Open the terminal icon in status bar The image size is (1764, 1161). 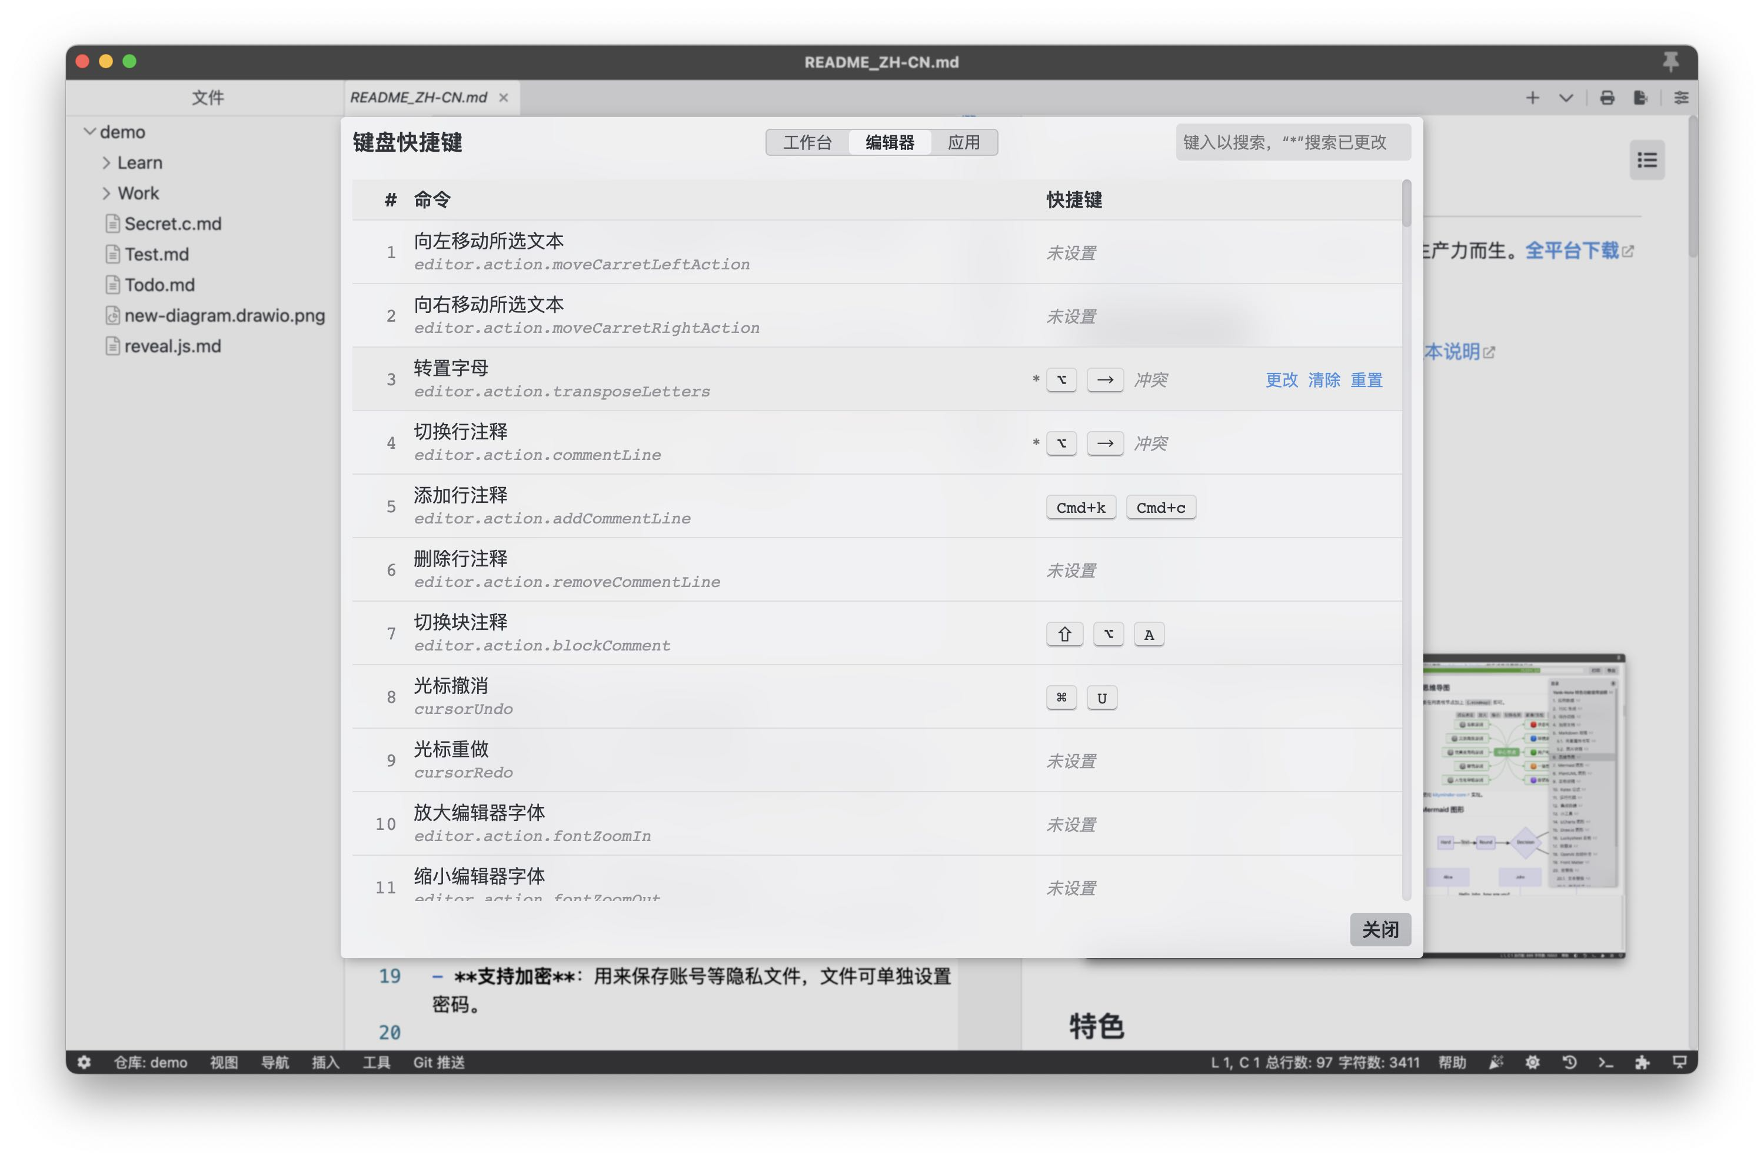[x=1605, y=1062]
